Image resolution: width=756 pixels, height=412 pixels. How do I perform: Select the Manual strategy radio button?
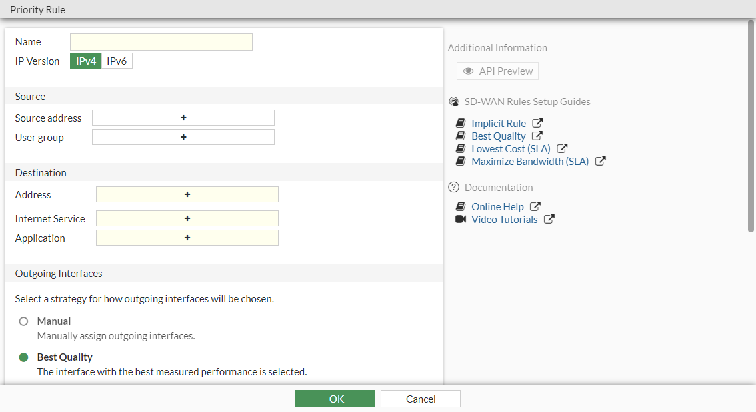(24, 321)
